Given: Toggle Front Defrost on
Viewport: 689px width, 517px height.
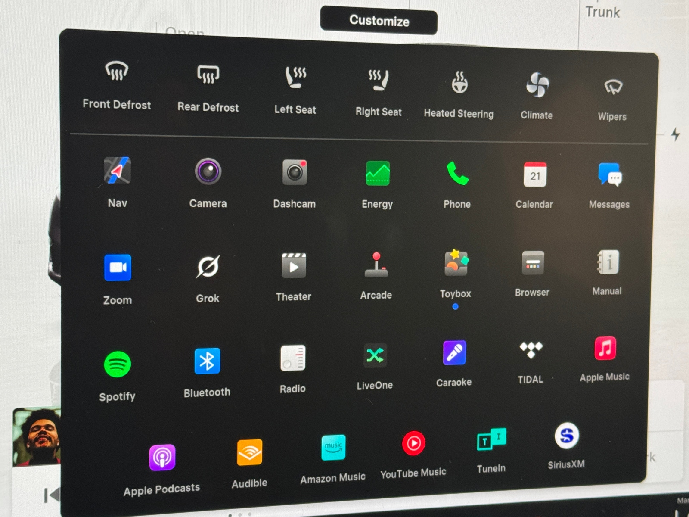Looking at the screenshot, I should click(x=117, y=71).
